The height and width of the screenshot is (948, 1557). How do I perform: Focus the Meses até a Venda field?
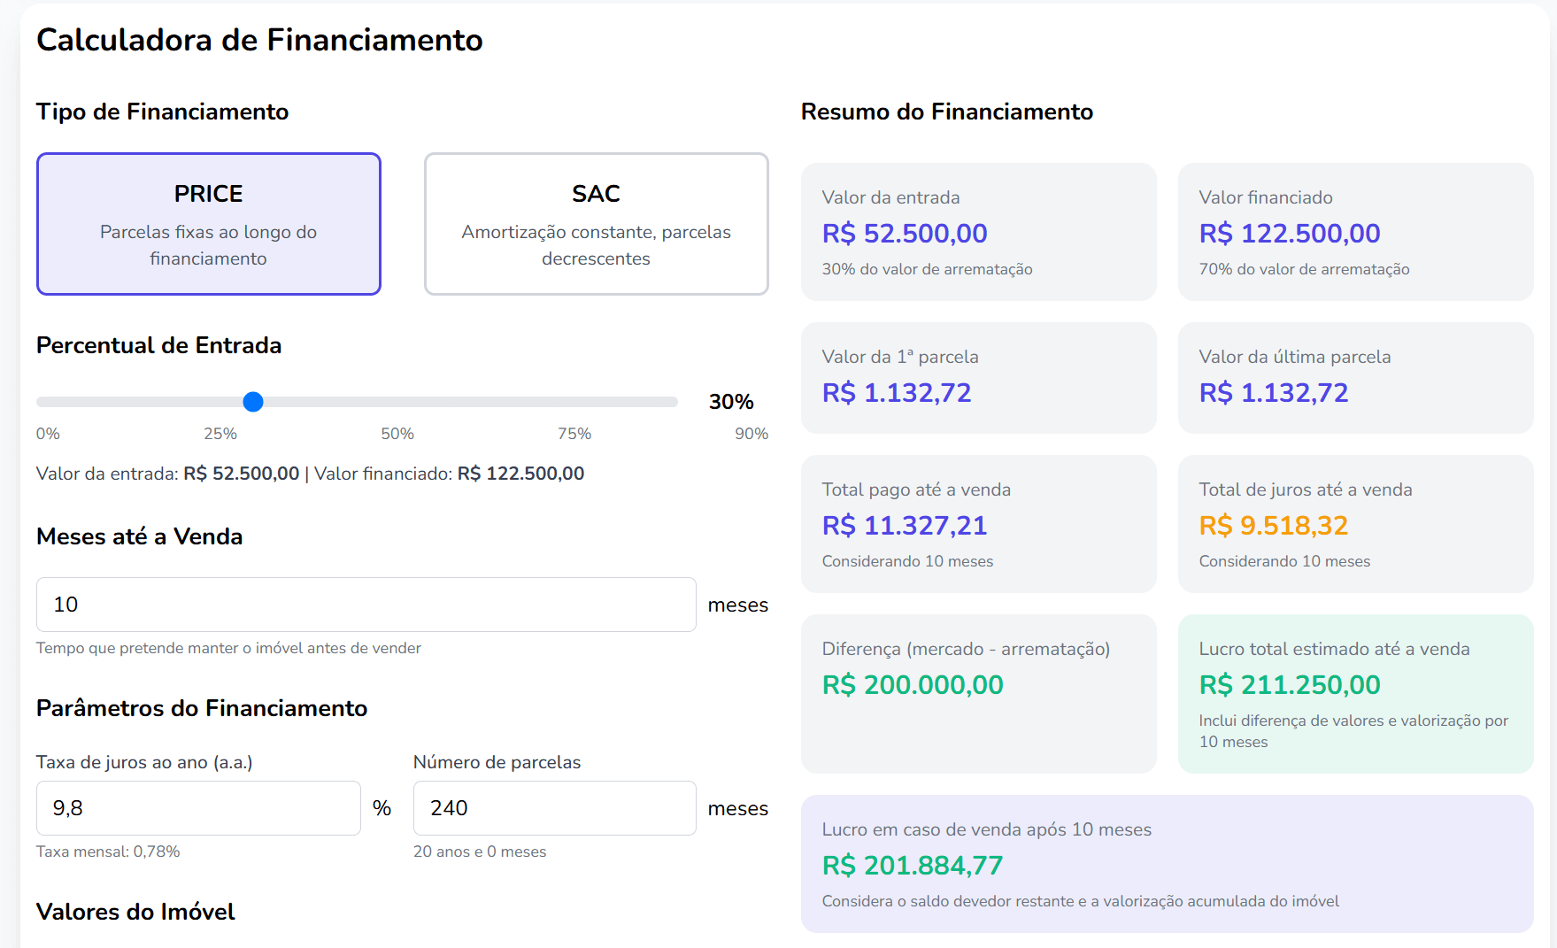366,605
